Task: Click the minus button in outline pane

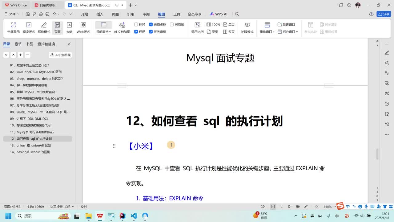Action: click(27, 55)
